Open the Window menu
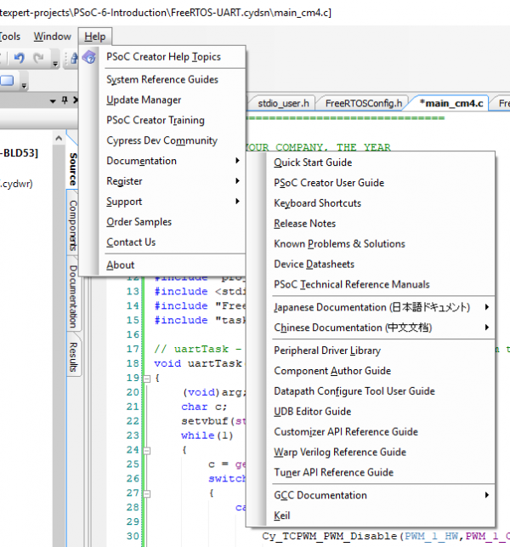This screenshot has width=510, height=547. tap(52, 37)
